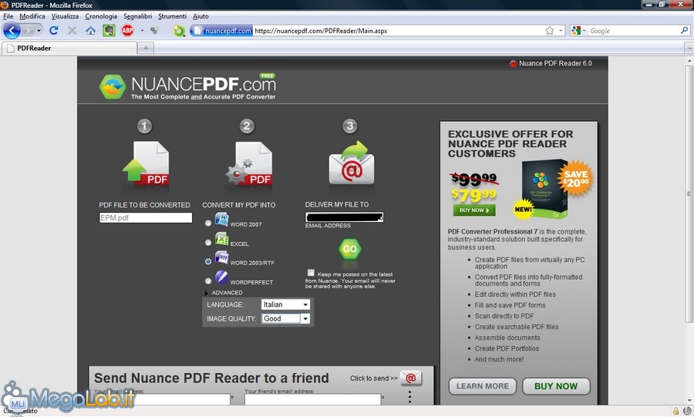Open the Image Quality dropdown showing Good
Viewport: 694px width, 417px height.
(x=285, y=318)
